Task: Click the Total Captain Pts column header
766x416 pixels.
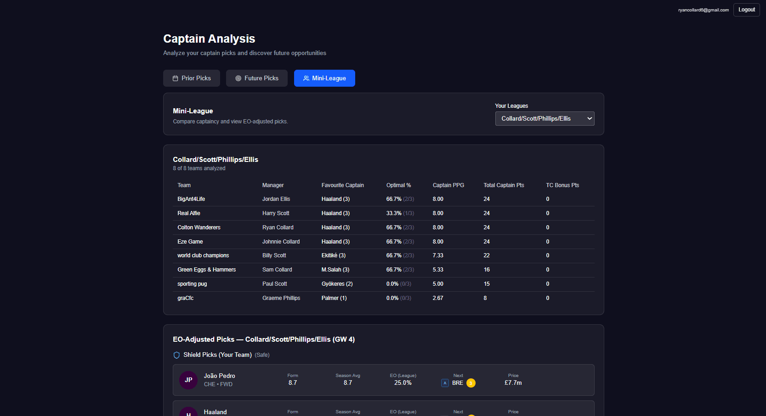Action: click(504, 185)
